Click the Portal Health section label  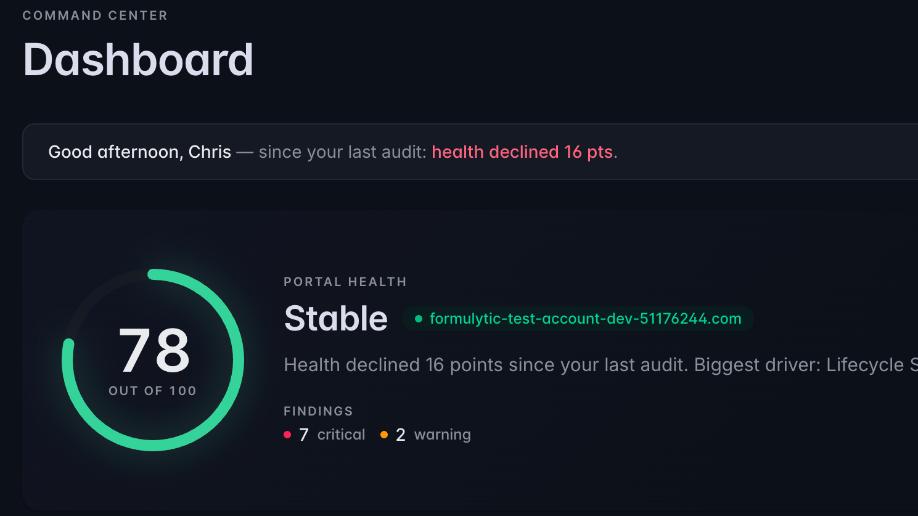345,282
